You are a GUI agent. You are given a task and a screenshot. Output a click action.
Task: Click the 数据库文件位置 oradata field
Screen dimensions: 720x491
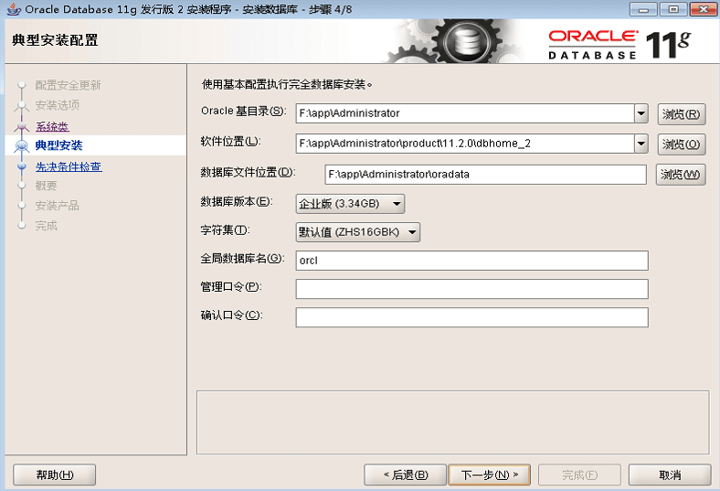pyautogui.click(x=485, y=175)
